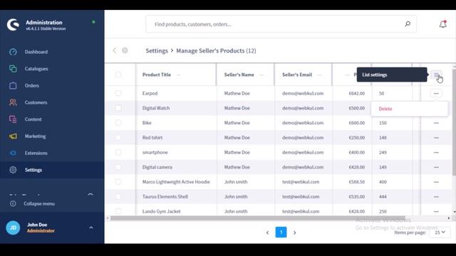Click the search magnifier icon
This screenshot has width=456, height=256.
click(x=408, y=24)
